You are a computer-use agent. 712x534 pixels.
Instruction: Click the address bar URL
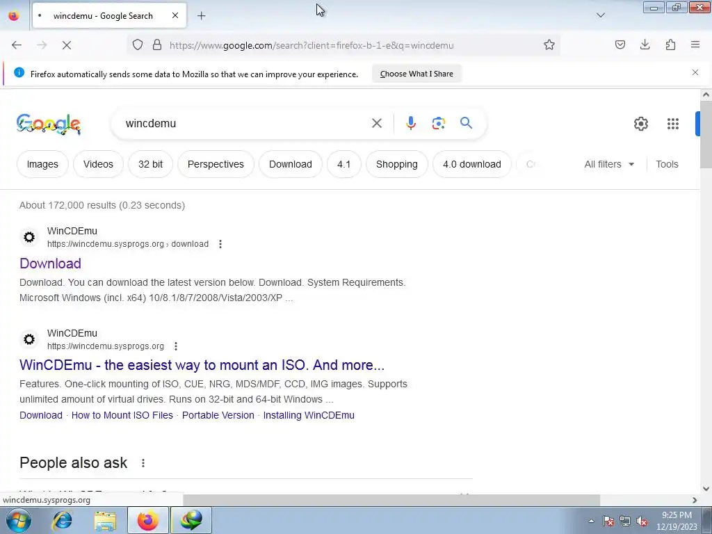click(x=311, y=45)
